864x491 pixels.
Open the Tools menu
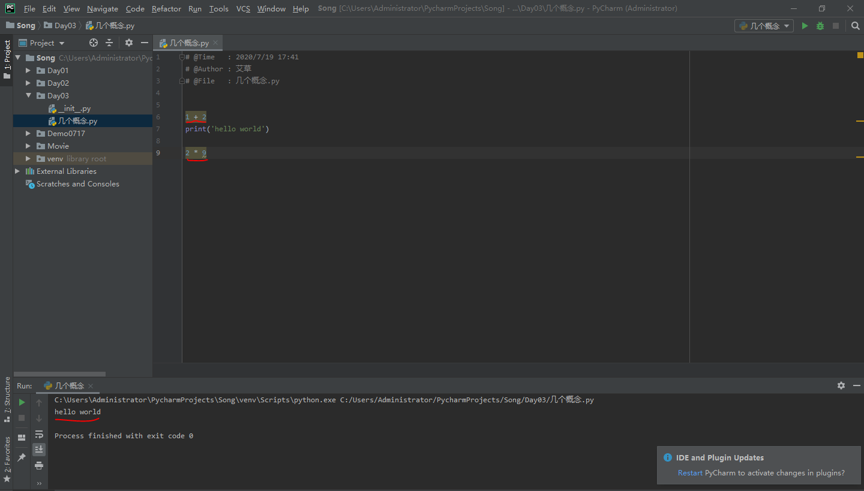(x=219, y=8)
